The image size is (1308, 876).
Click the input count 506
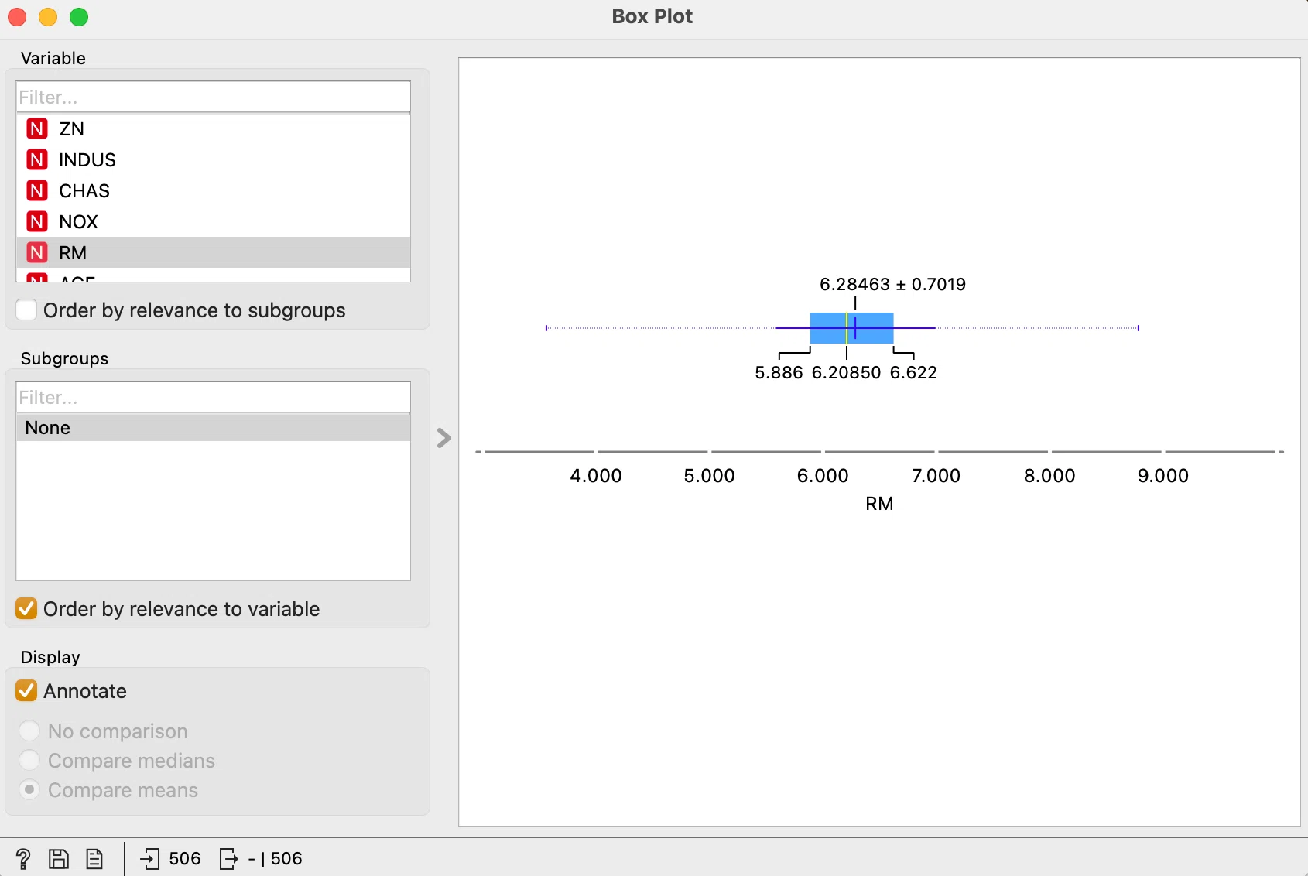click(184, 859)
